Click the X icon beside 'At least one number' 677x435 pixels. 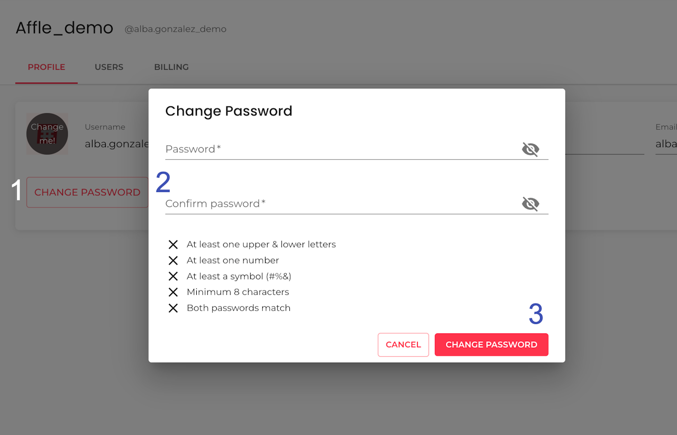coord(173,260)
